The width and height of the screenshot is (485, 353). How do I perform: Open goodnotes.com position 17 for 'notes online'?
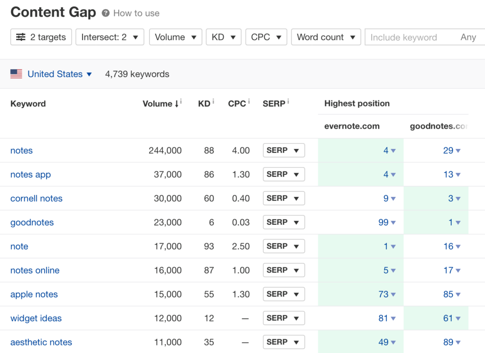click(x=451, y=270)
